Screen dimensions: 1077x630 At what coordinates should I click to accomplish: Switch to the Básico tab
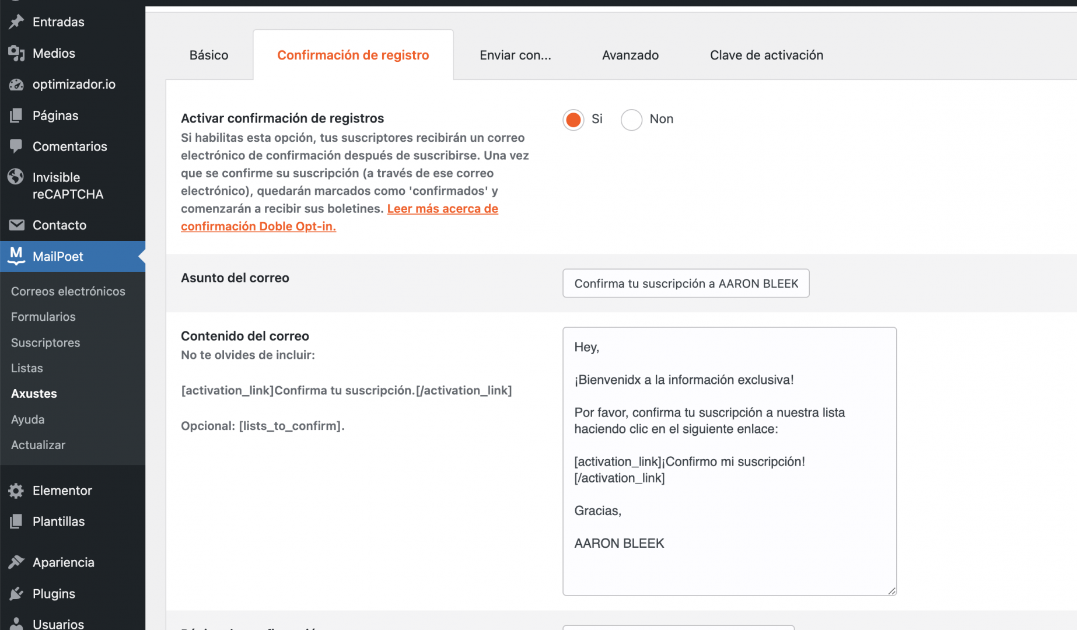point(209,55)
